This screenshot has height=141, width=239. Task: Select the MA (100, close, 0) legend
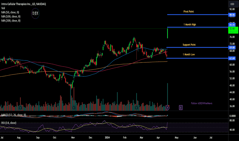(11, 16)
